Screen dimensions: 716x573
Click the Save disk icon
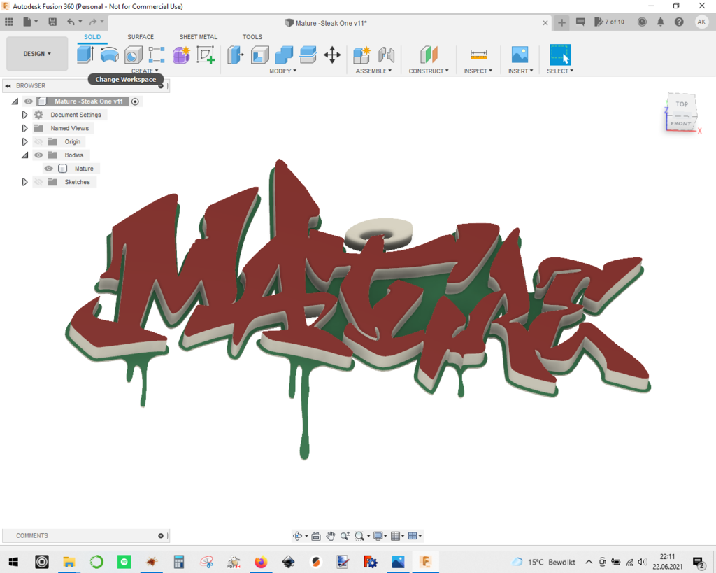[x=52, y=22]
